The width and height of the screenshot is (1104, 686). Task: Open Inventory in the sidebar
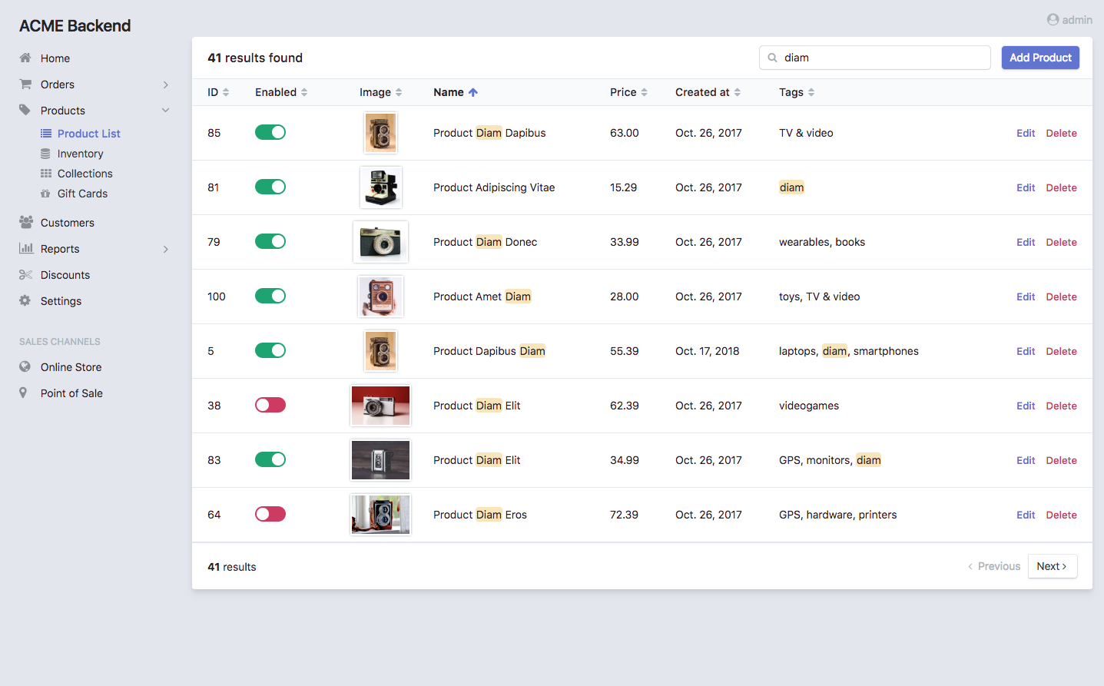point(80,154)
